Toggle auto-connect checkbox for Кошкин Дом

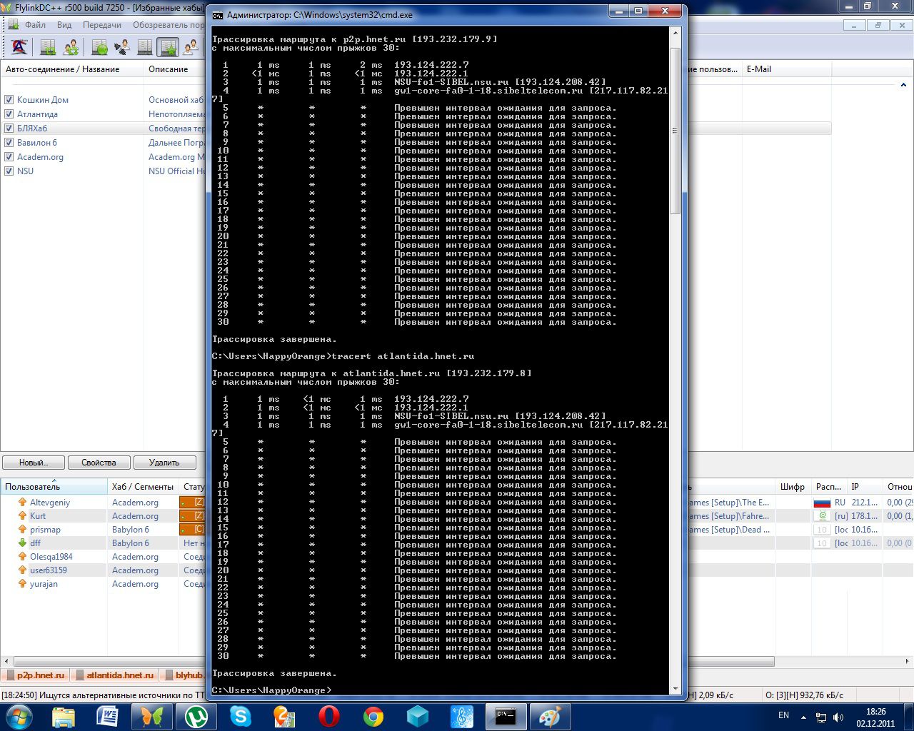click(9, 100)
